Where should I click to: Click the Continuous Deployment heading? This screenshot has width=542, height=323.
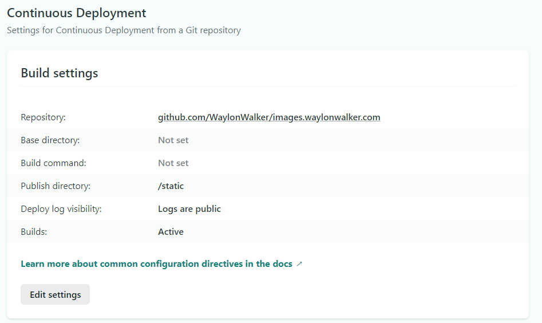coord(77,13)
